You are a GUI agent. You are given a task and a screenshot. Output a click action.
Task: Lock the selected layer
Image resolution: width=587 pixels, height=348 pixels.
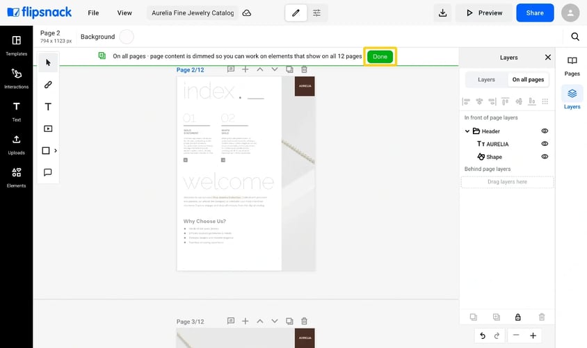(x=517, y=317)
